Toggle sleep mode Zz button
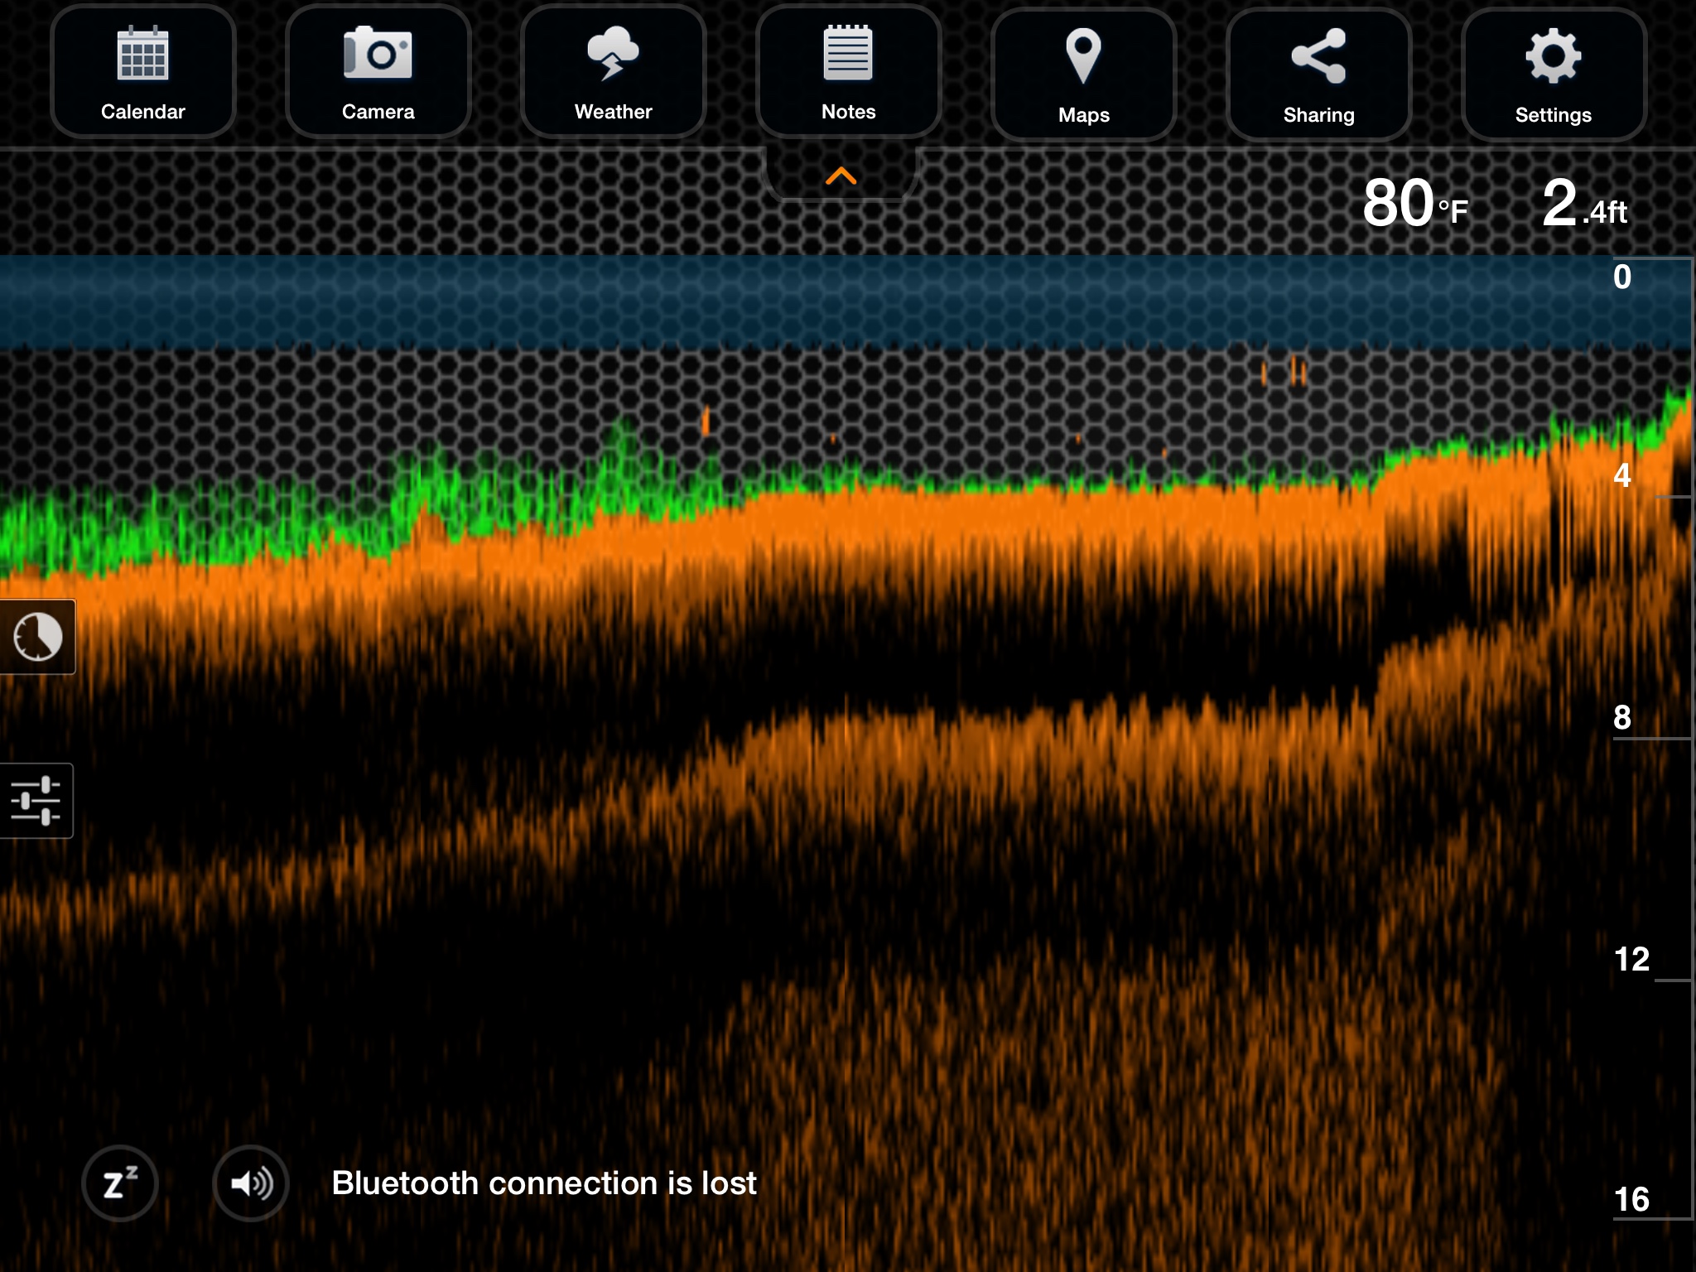 [120, 1183]
